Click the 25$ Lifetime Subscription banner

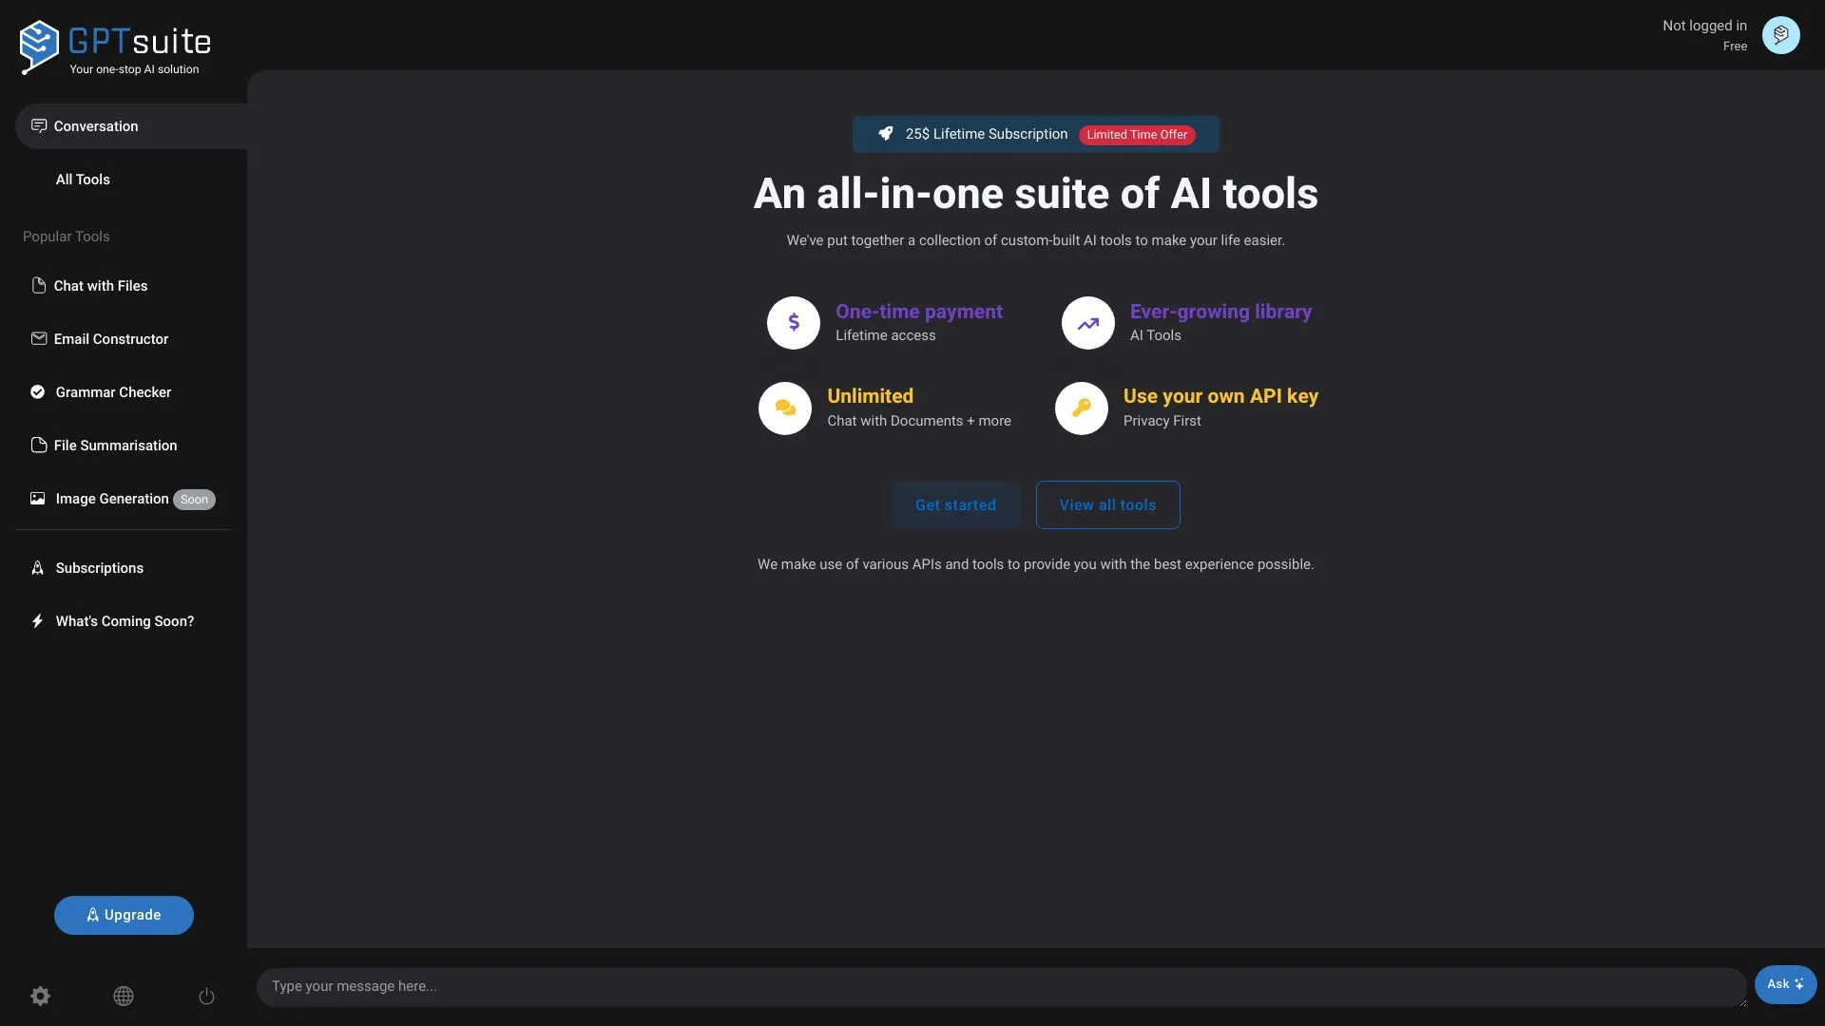click(987, 134)
